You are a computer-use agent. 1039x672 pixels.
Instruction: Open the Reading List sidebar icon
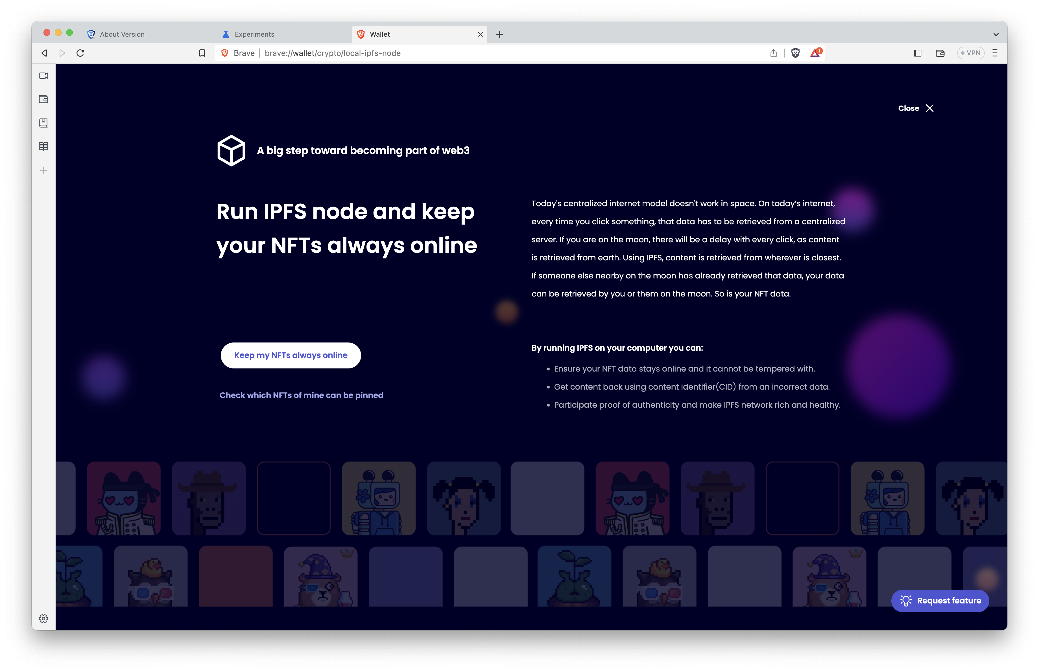43,146
